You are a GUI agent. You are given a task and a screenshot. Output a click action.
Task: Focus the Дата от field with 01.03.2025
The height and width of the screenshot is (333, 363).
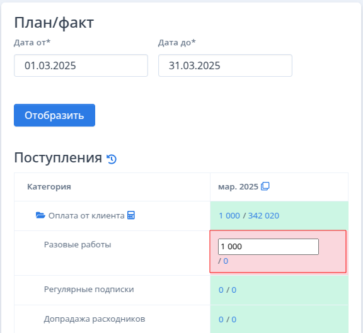point(81,65)
